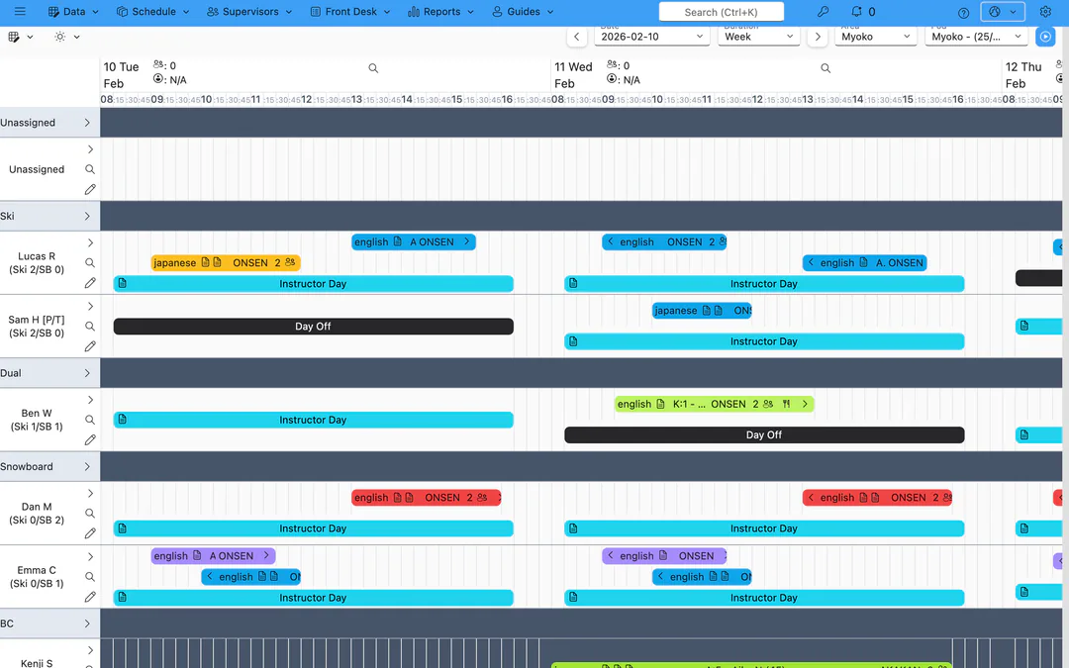Viewport: 1069px width, 668px height.
Task: Open the Area Myoko dropdown
Action: [x=875, y=37]
